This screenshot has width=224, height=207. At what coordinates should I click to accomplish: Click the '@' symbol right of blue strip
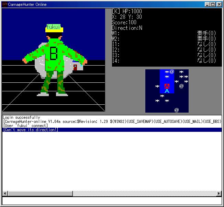pos(181,86)
